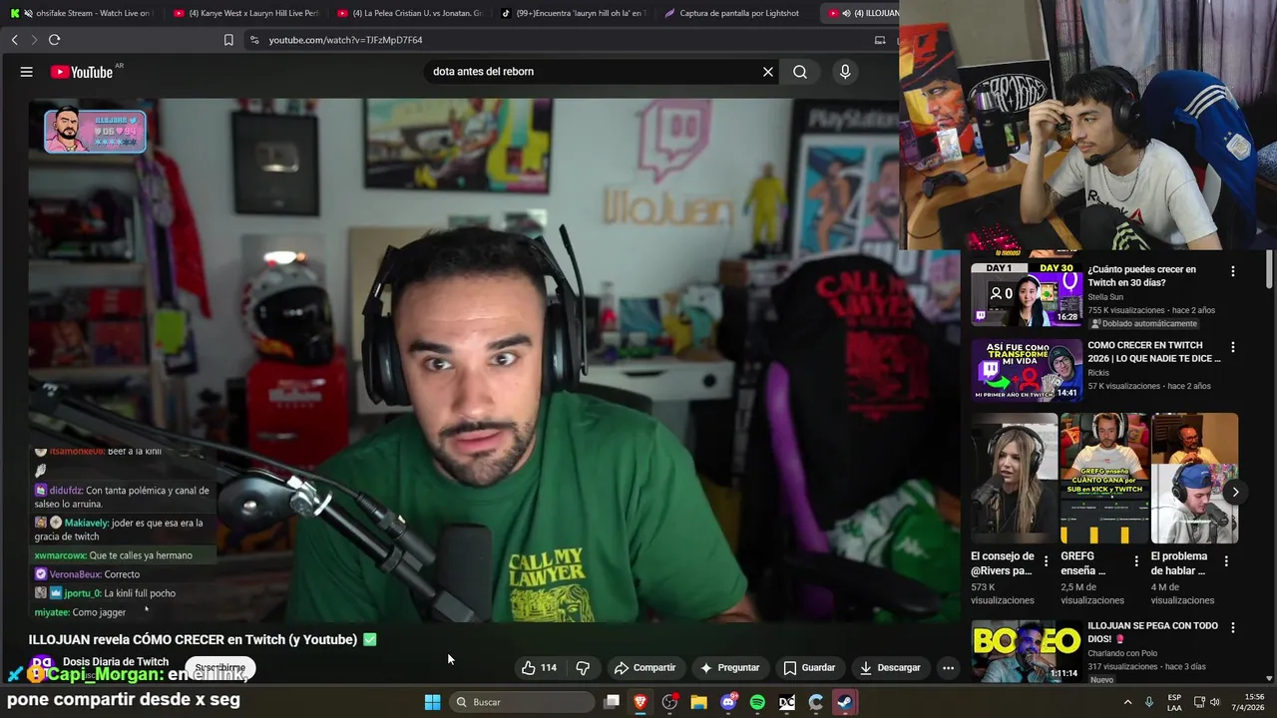Screen dimensions: 1277x718
Task: Open the File Explorer folder taskbar icon
Action: coord(699,702)
